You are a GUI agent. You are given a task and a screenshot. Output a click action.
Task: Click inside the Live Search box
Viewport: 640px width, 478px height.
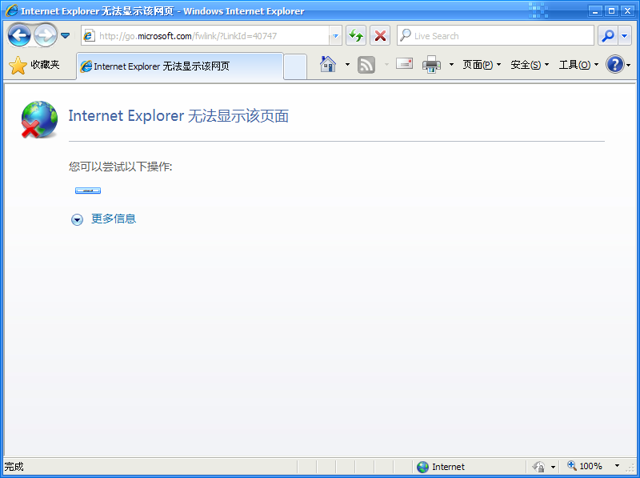click(x=492, y=35)
